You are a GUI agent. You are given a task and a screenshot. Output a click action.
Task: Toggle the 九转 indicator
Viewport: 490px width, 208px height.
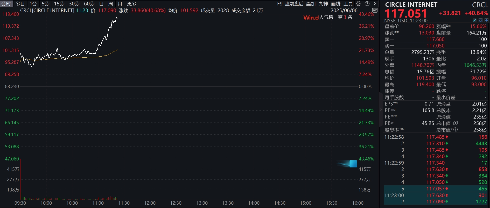click(x=323, y=4)
